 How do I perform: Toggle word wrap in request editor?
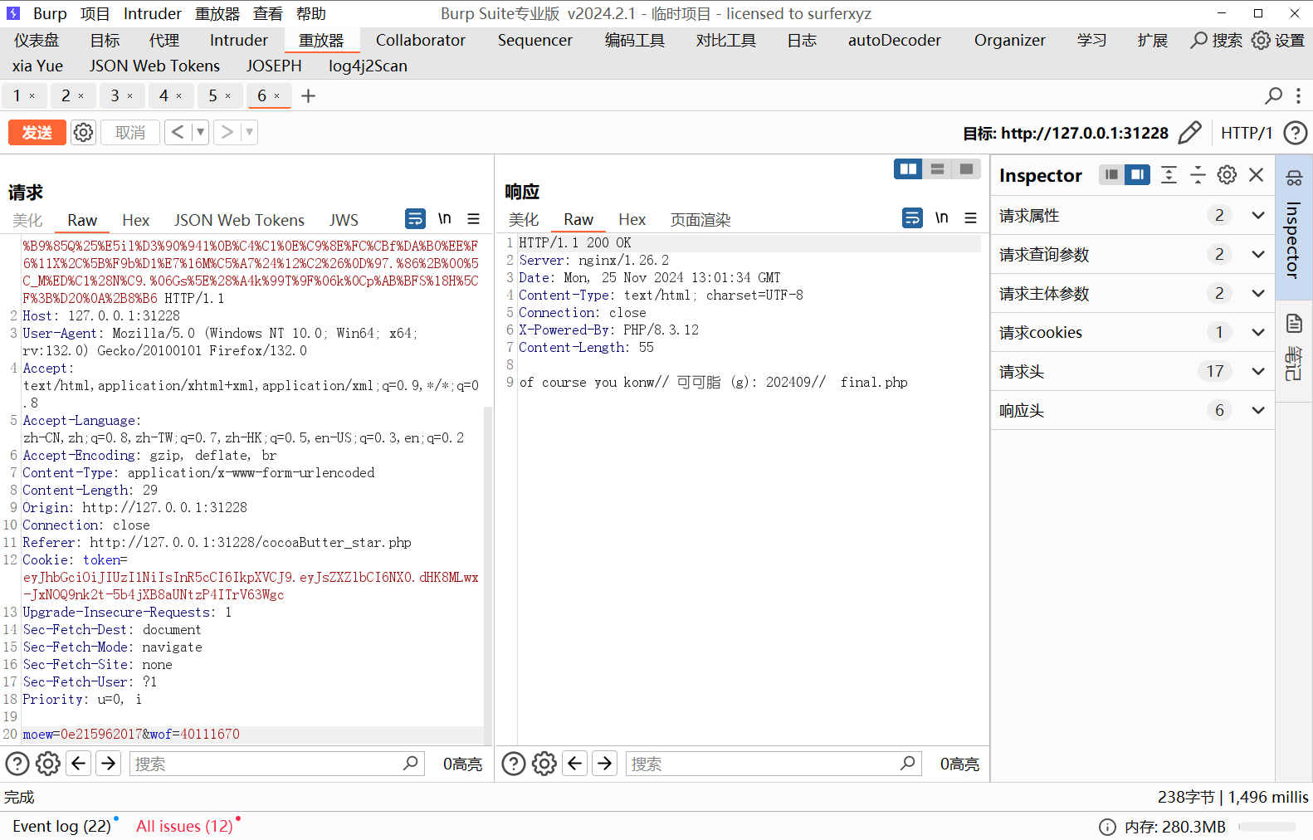coord(415,218)
